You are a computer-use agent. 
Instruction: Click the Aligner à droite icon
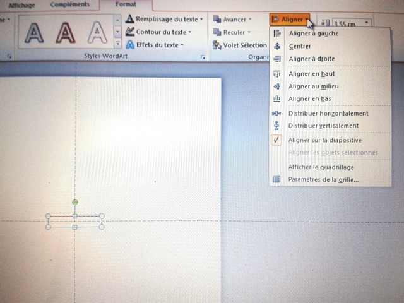(276, 59)
